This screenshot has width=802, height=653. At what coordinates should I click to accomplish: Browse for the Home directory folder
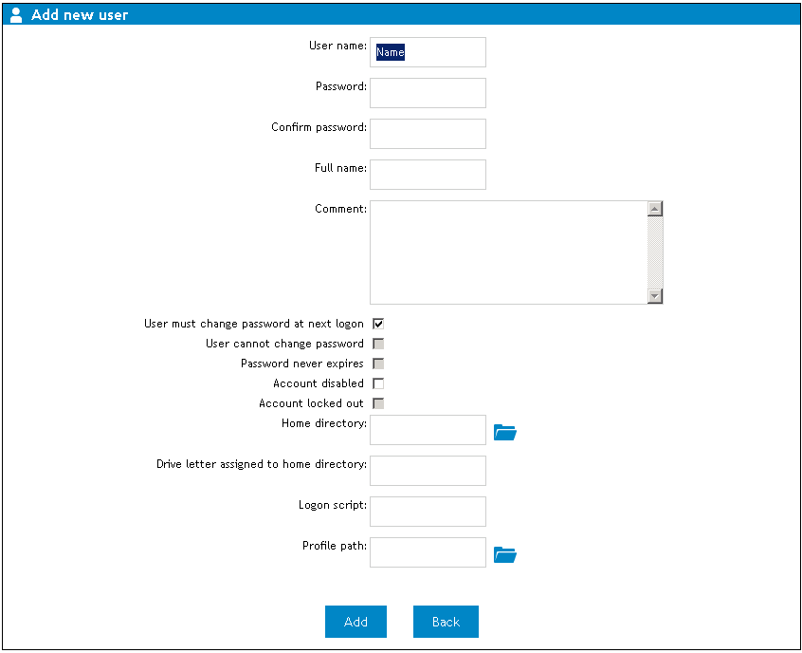505,433
